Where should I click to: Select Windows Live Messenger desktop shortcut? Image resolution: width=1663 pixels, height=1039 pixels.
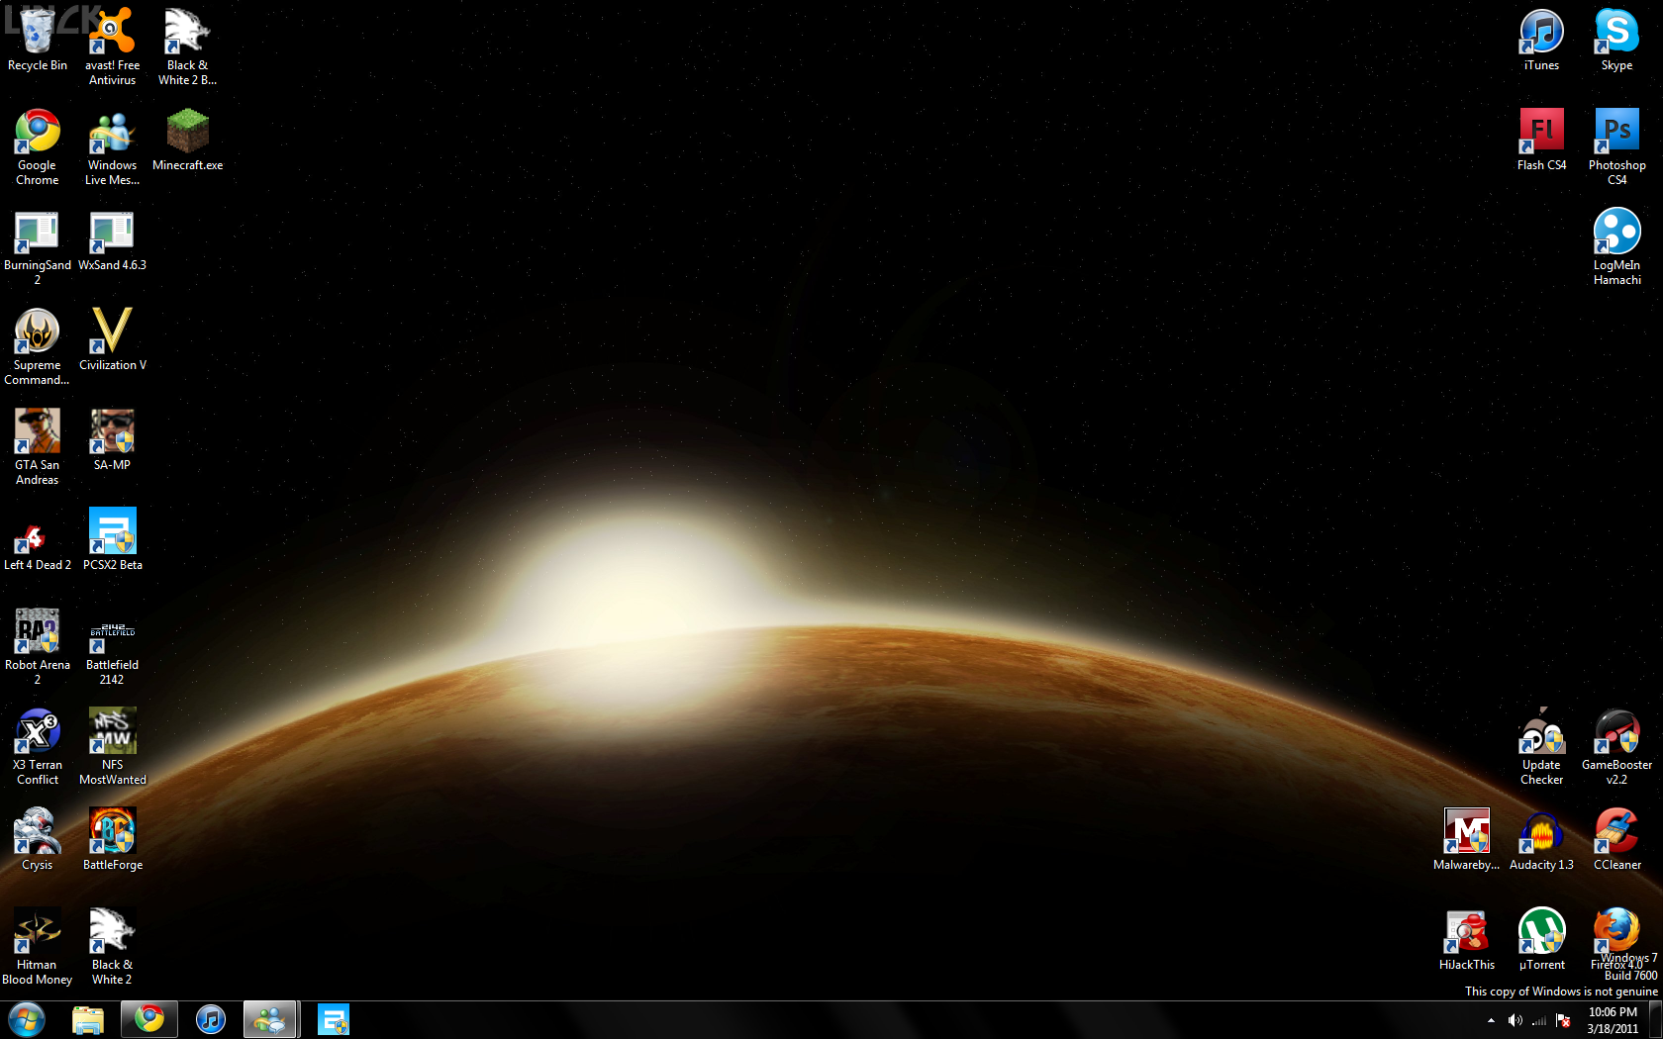point(113,146)
